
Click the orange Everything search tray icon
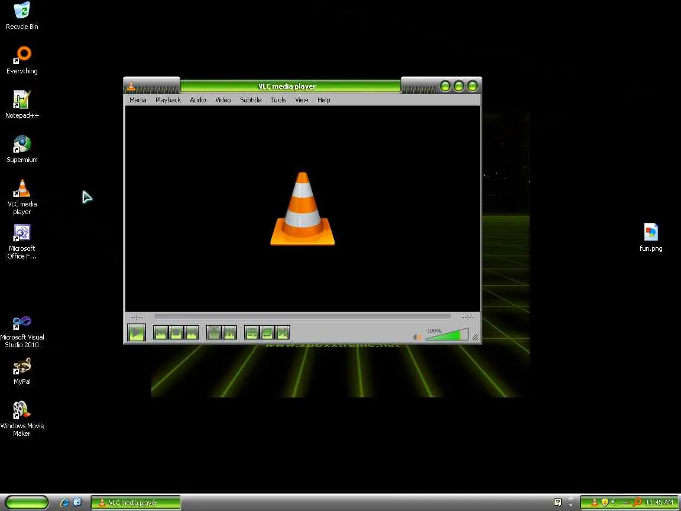[x=637, y=502]
